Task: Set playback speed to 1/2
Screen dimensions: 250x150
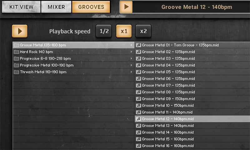Action: [x=104, y=31]
